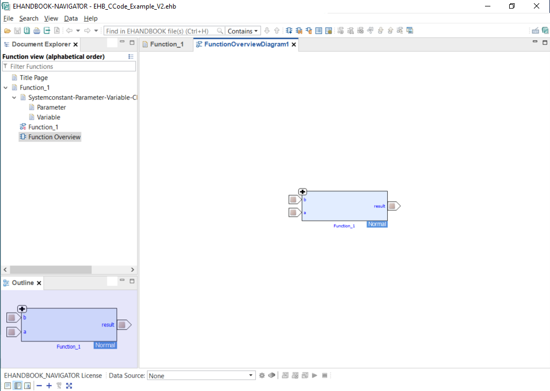Viewport: 550px width, 391px height.
Task: Switch to the Function_1 tab
Action: pos(163,44)
